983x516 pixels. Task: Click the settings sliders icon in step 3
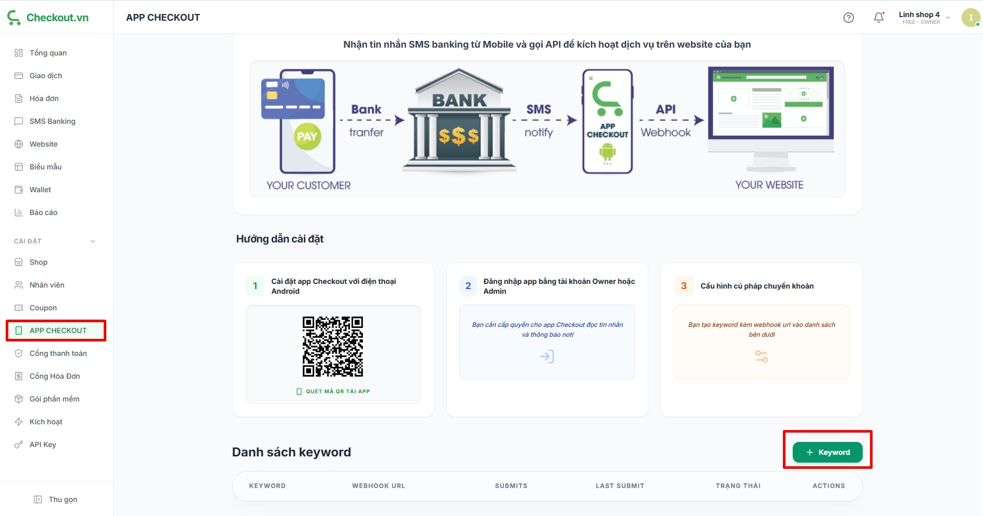[x=761, y=356]
